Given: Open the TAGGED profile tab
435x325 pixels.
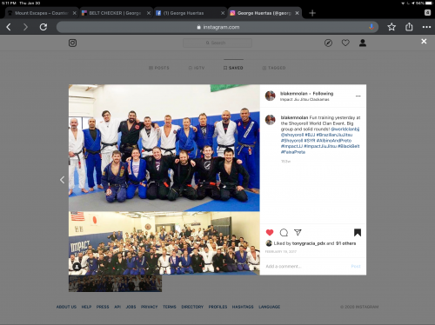Looking at the screenshot, I should coord(274,68).
